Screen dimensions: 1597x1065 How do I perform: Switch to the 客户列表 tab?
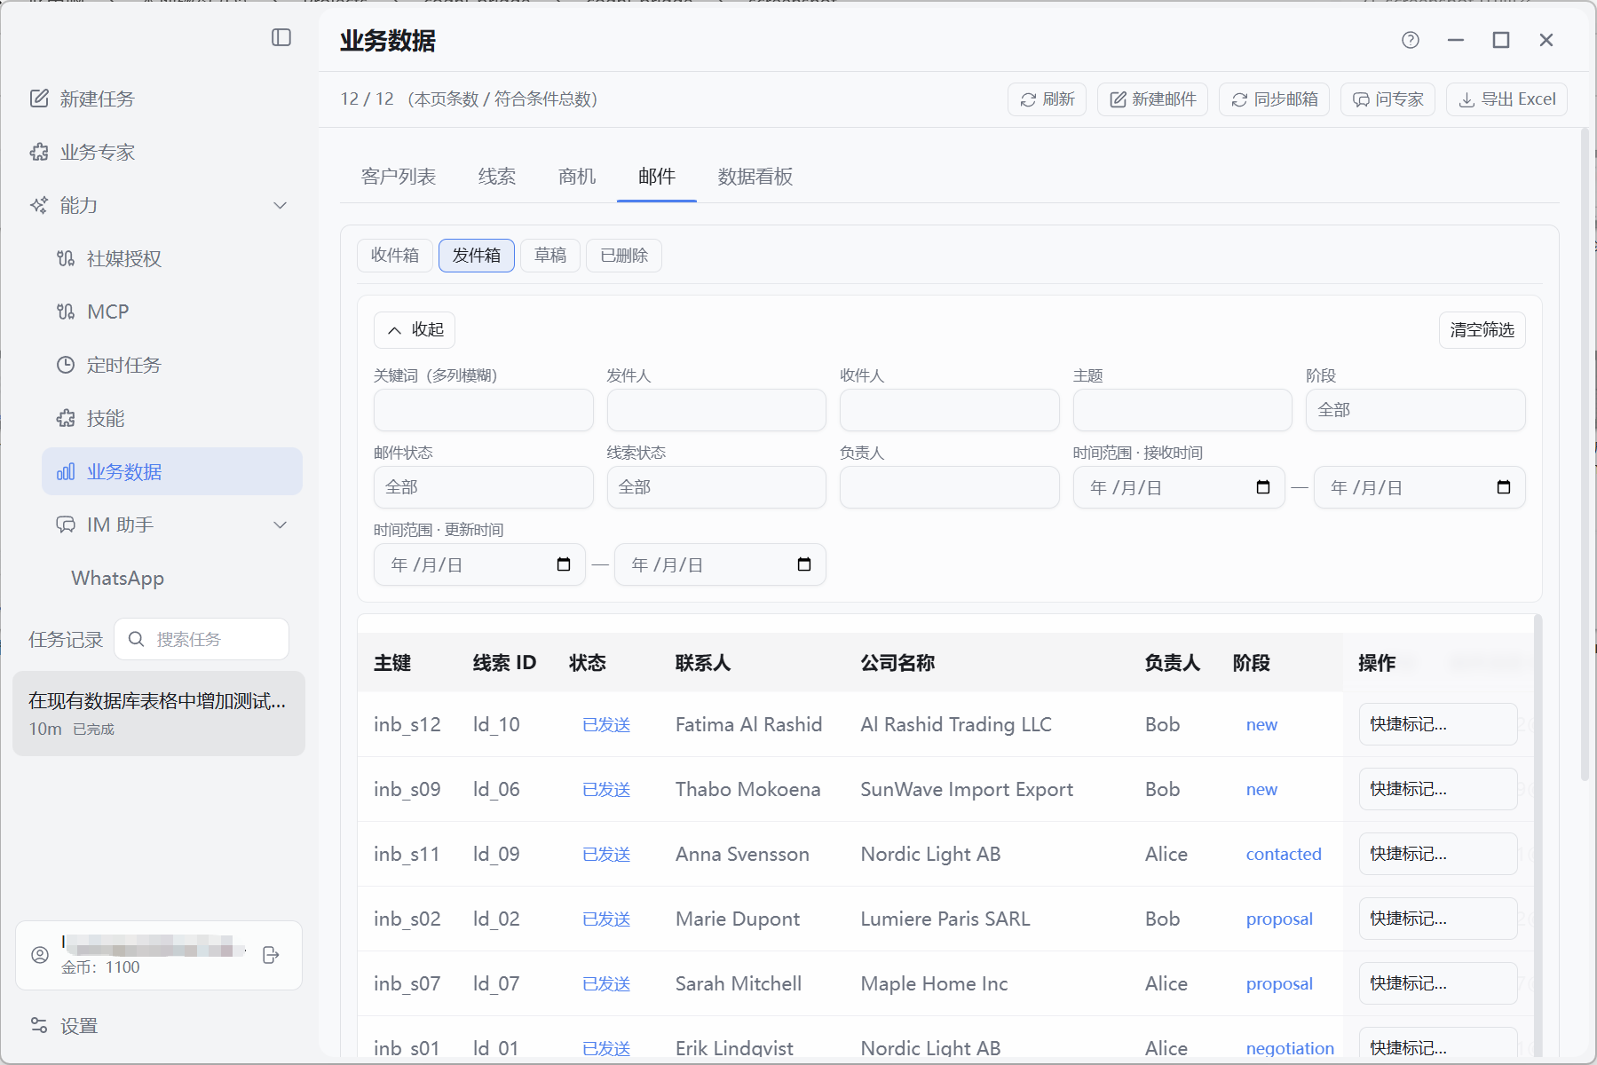click(398, 177)
